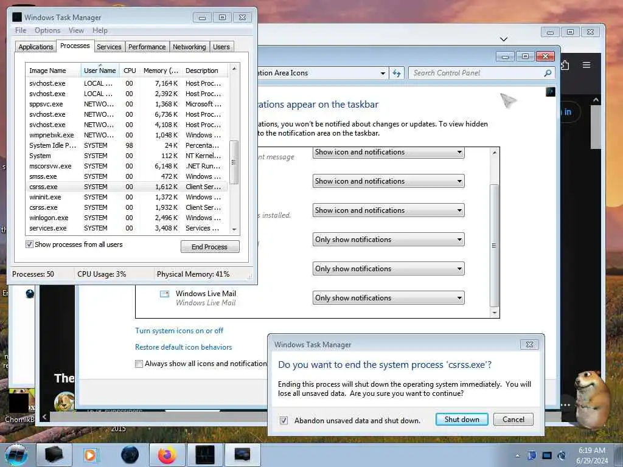The height and width of the screenshot is (467, 623).
Task: Switch to the Performance tab
Action: point(147,47)
